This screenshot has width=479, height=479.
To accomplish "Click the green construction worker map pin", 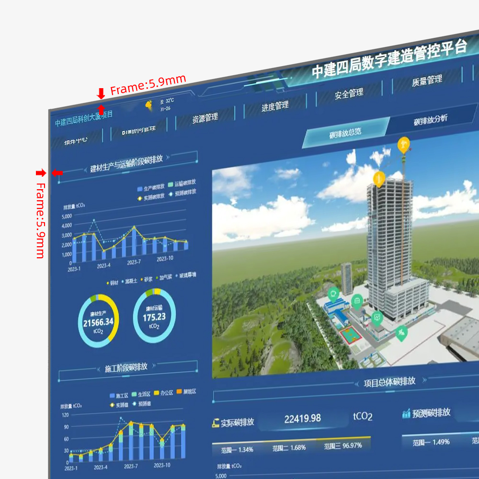I will (x=401, y=331).
